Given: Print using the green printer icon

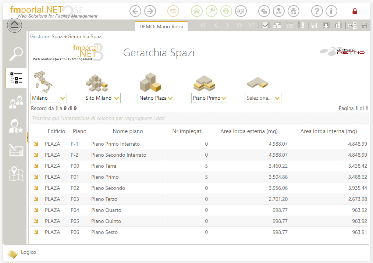Looking at the screenshot, I should coord(226,11).
